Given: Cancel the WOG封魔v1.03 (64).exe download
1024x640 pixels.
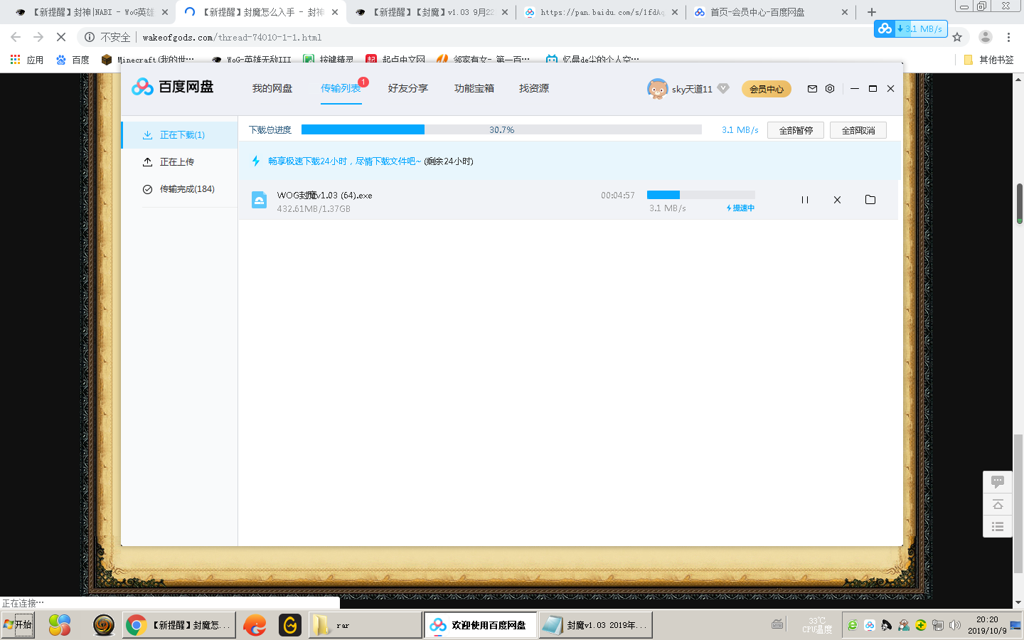Looking at the screenshot, I should coord(837,200).
